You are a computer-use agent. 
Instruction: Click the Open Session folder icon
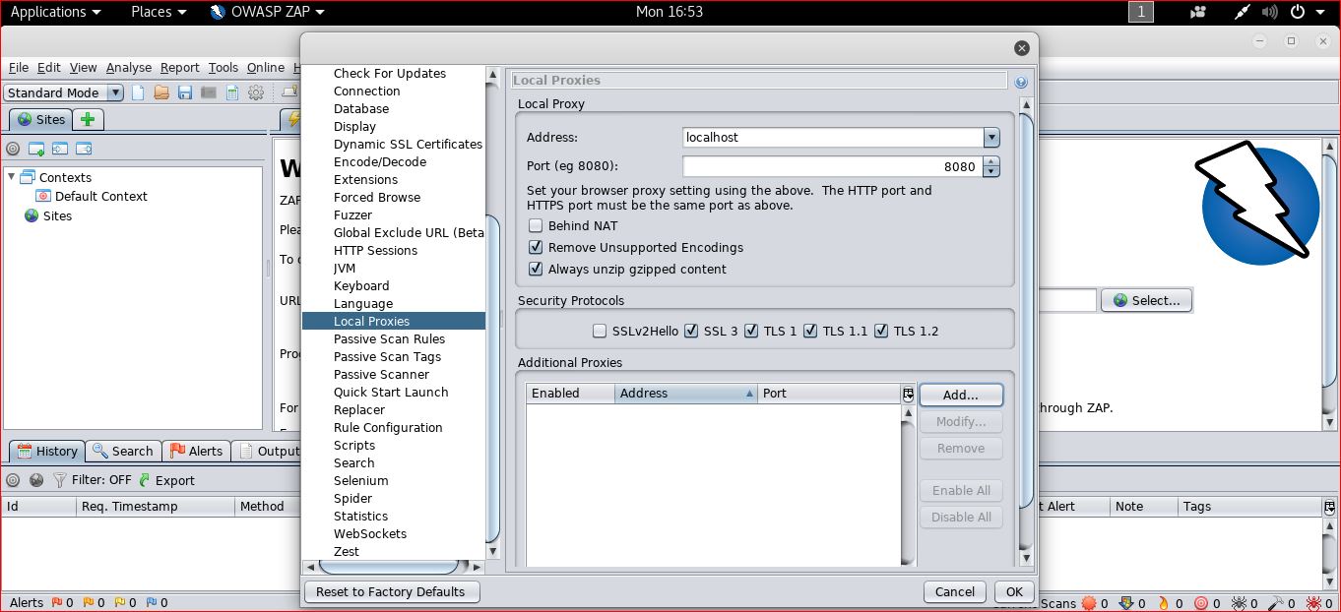(x=161, y=92)
